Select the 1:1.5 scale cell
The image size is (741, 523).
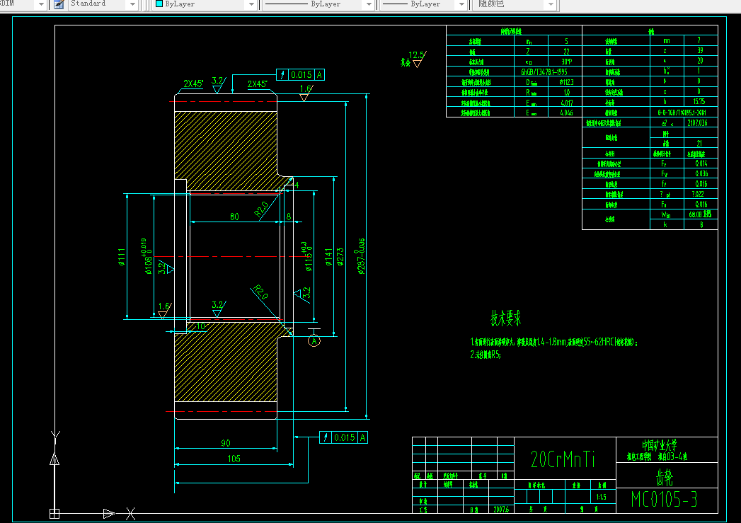tap(601, 497)
